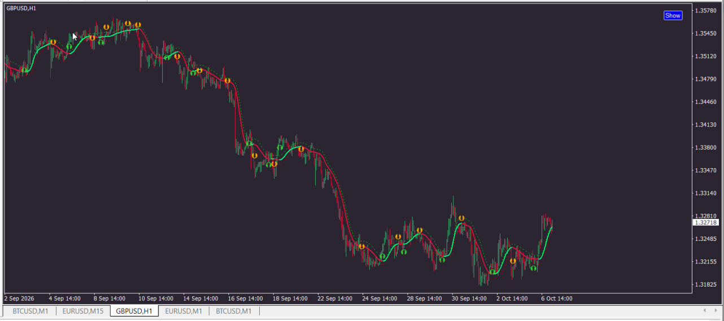The height and width of the screenshot is (321, 724).
Task: Click the left tab-scroll arrow
Action: click(x=704, y=310)
